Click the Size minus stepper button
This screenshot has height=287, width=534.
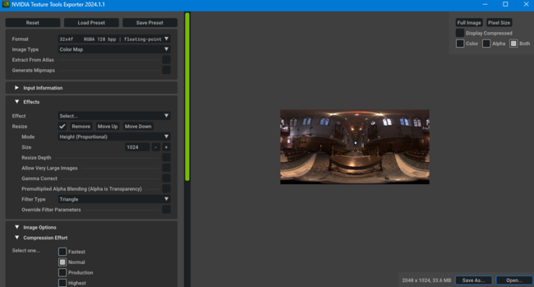[x=156, y=147]
